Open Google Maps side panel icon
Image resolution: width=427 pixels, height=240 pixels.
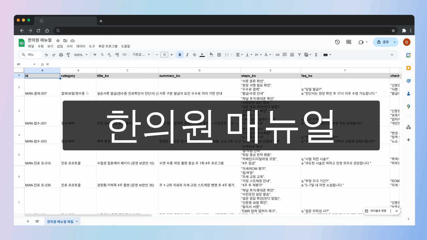coord(408,107)
